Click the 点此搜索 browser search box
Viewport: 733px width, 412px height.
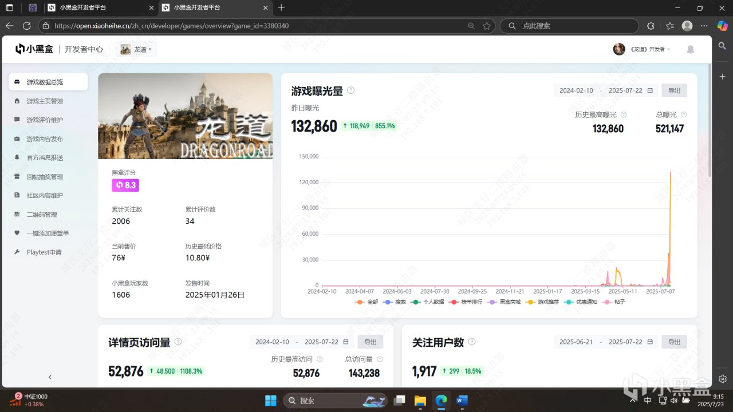(569, 26)
